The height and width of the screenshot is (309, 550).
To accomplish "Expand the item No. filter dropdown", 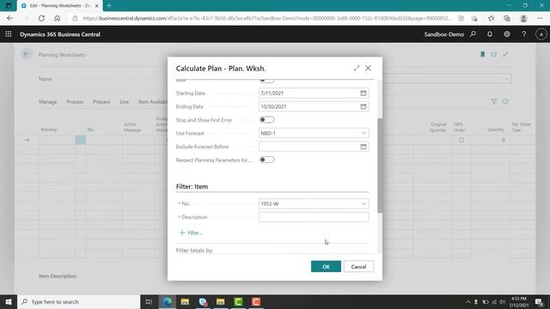I will pyautogui.click(x=364, y=203).
